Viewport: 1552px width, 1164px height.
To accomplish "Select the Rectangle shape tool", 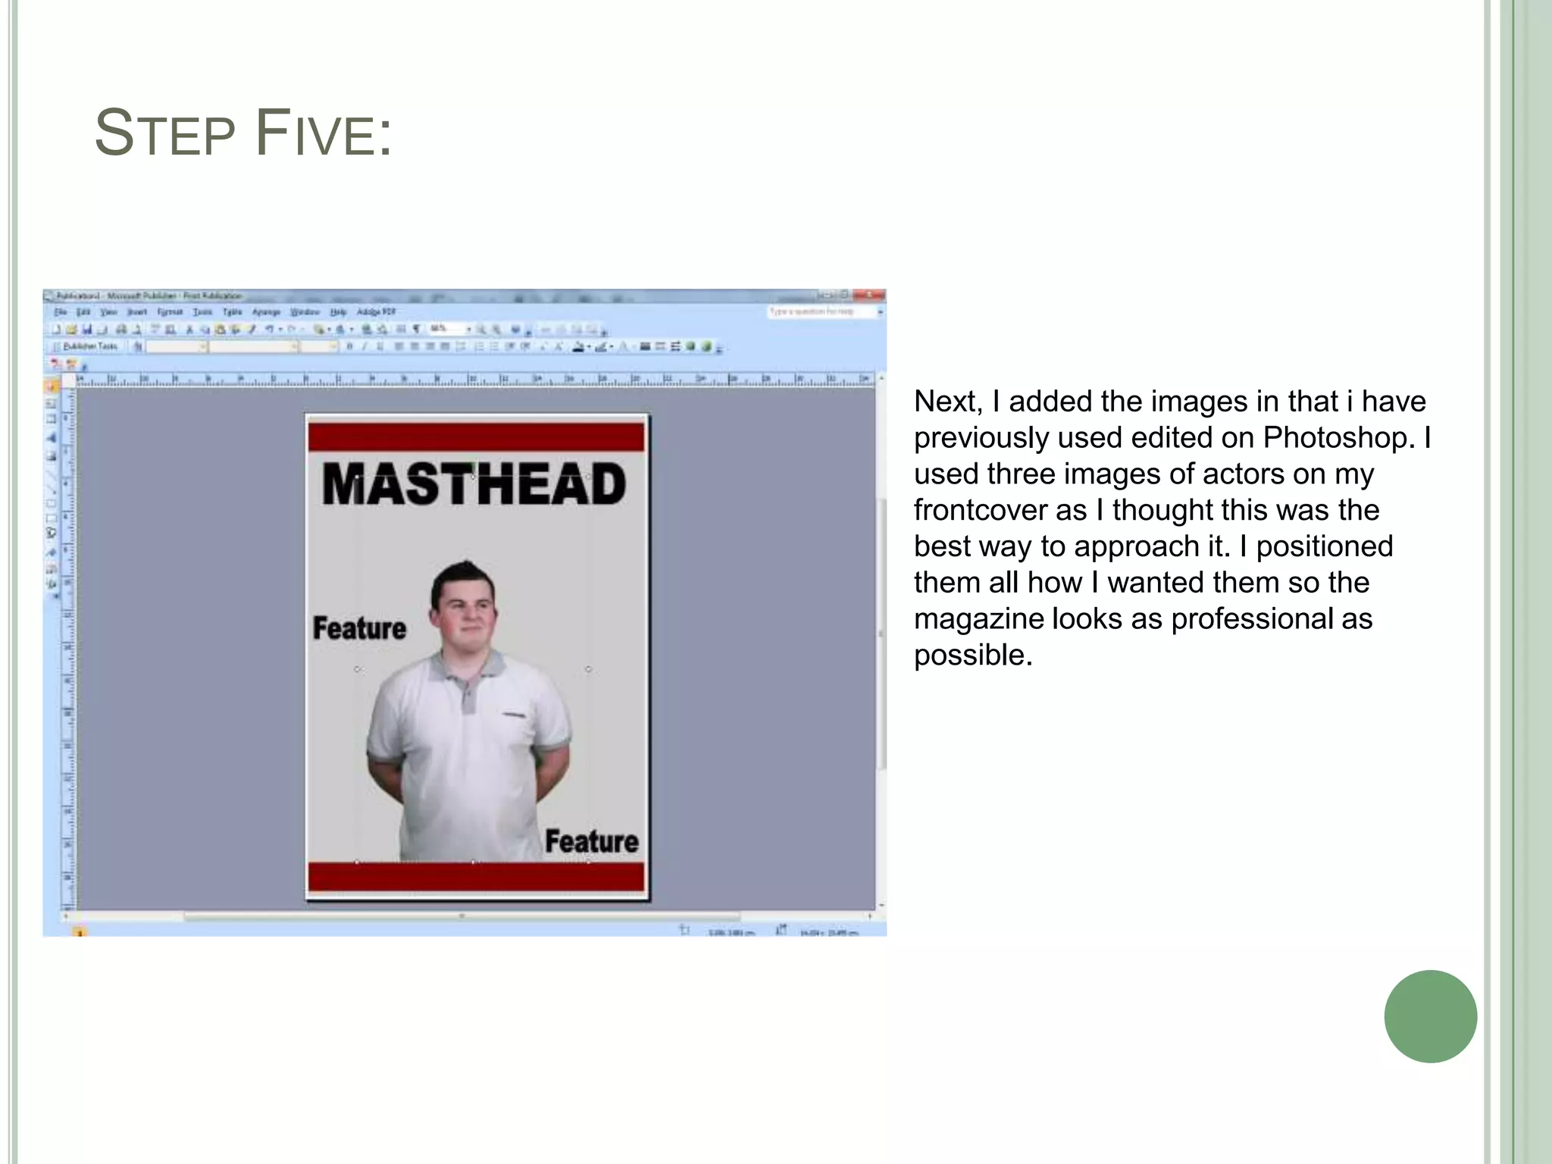I will 51,518.
